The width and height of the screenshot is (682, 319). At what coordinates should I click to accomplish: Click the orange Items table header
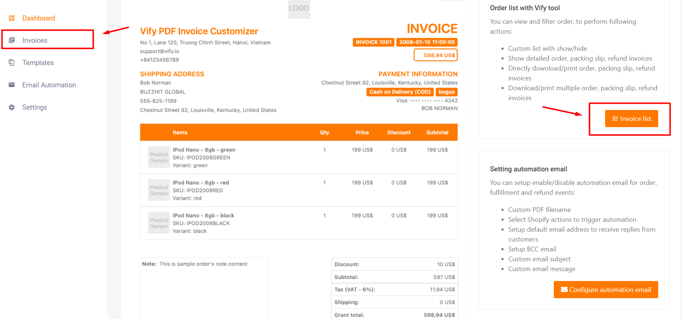pyautogui.click(x=180, y=132)
